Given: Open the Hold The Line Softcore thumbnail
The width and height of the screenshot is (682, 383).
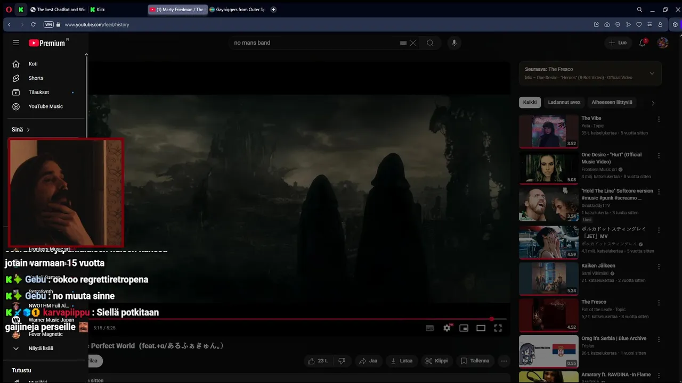Looking at the screenshot, I should pyautogui.click(x=548, y=205).
